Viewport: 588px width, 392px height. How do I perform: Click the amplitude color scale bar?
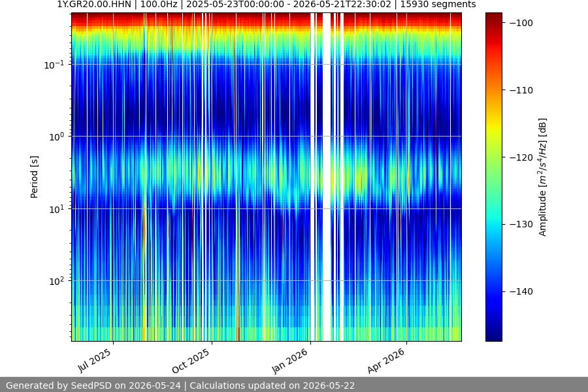click(x=493, y=177)
